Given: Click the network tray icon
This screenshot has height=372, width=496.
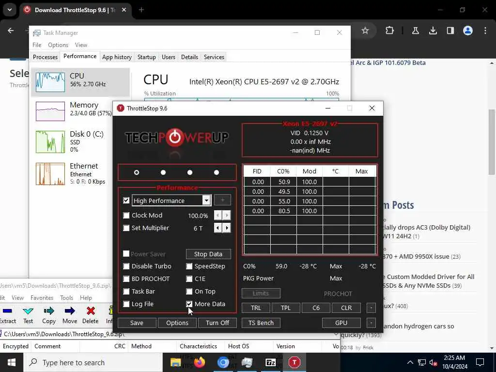Looking at the screenshot, I should [x=422, y=362].
